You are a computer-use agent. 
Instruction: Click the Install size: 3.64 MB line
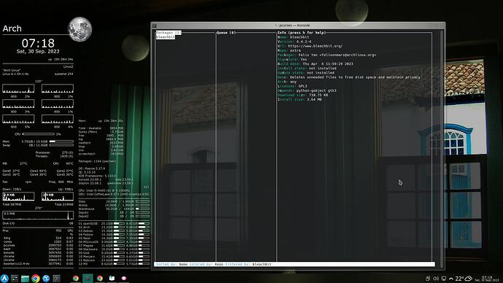[300, 99]
